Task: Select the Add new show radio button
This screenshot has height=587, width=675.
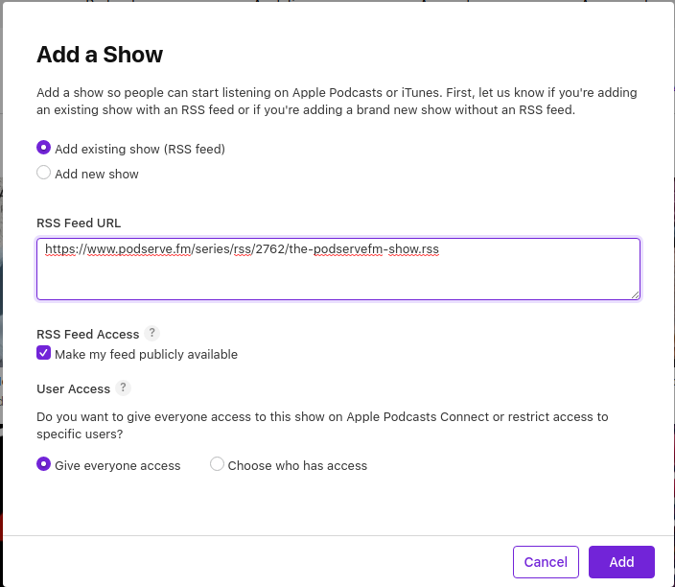Action: tap(43, 173)
